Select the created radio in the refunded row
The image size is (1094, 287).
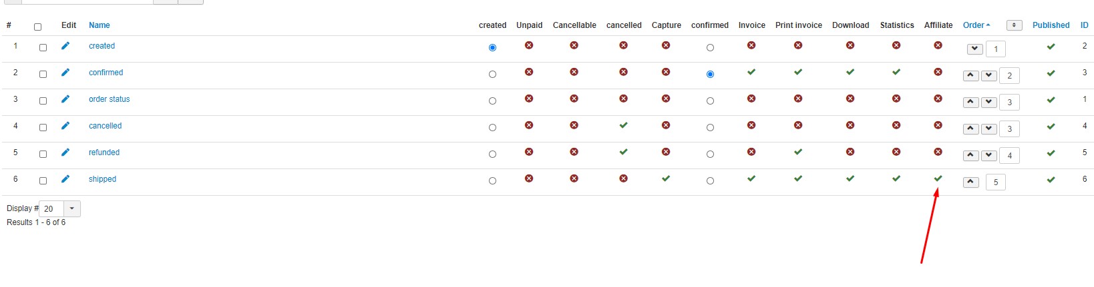(x=492, y=154)
